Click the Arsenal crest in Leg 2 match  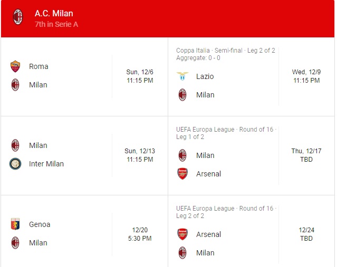click(182, 234)
